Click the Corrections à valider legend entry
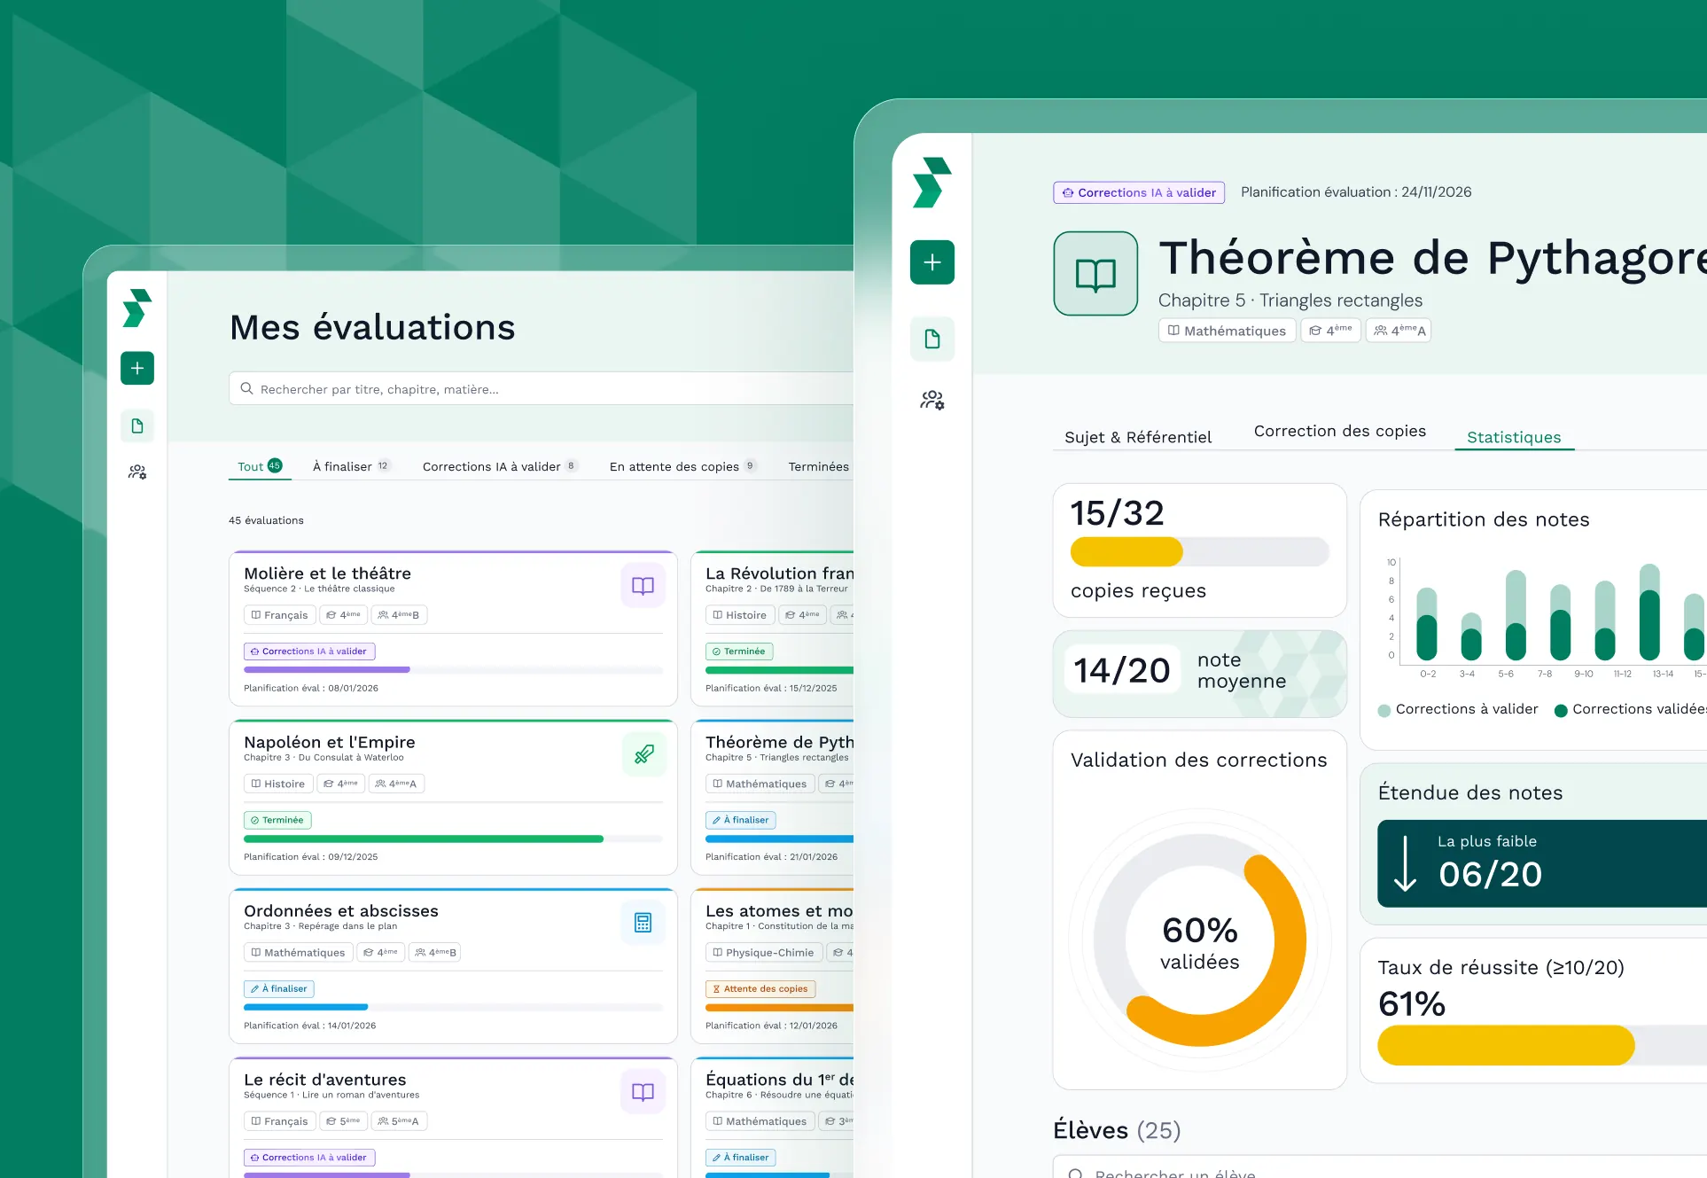1707x1178 pixels. (1458, 709)
